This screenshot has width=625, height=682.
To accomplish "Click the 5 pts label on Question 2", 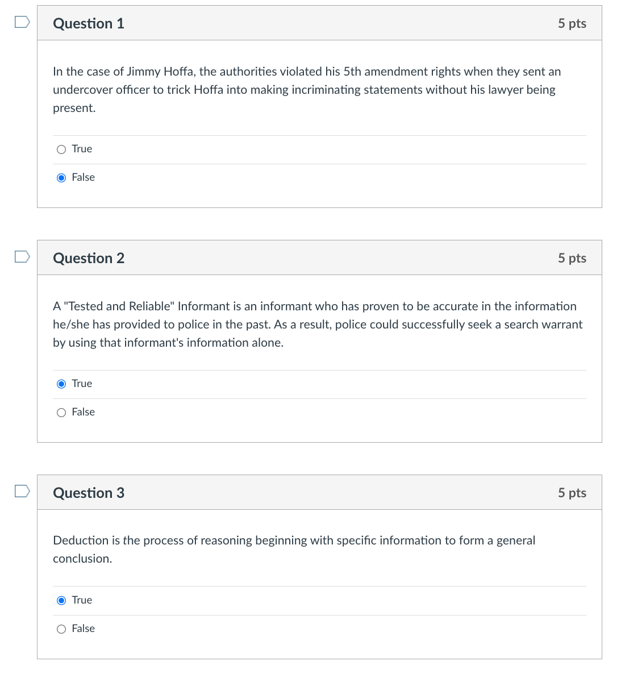I will click(572, 258).
